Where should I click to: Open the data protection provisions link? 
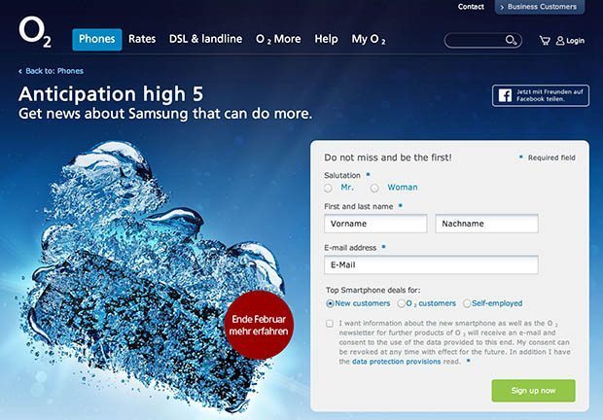(x=396, y=362)
